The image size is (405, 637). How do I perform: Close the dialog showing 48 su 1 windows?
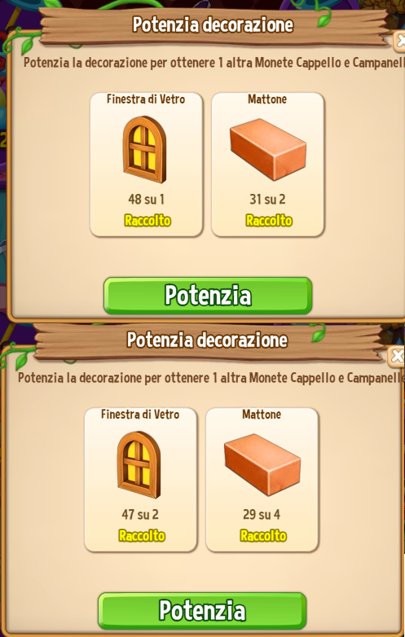(x=400, y=41)
